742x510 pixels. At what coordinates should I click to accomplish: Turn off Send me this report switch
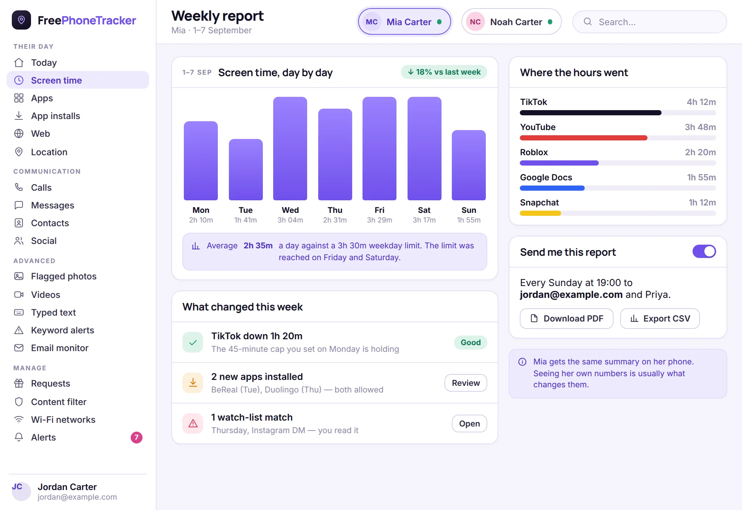(704, 252)
